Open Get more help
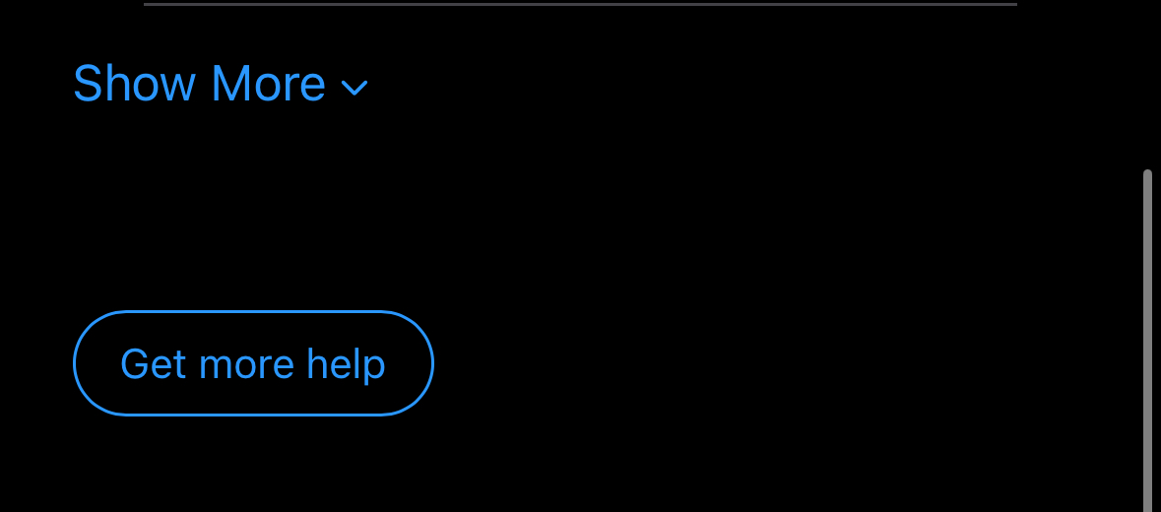Screen dimensions: 1161x512 [x=253, y=363]
